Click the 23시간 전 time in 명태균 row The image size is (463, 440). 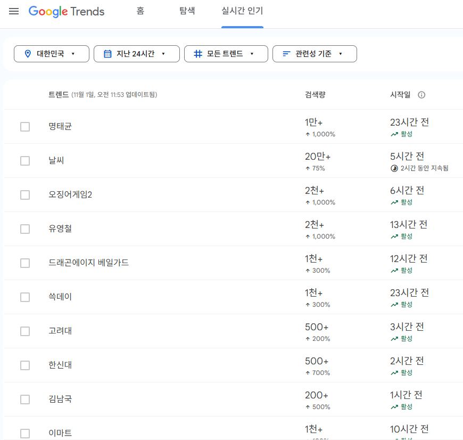(x=410, y=123)
